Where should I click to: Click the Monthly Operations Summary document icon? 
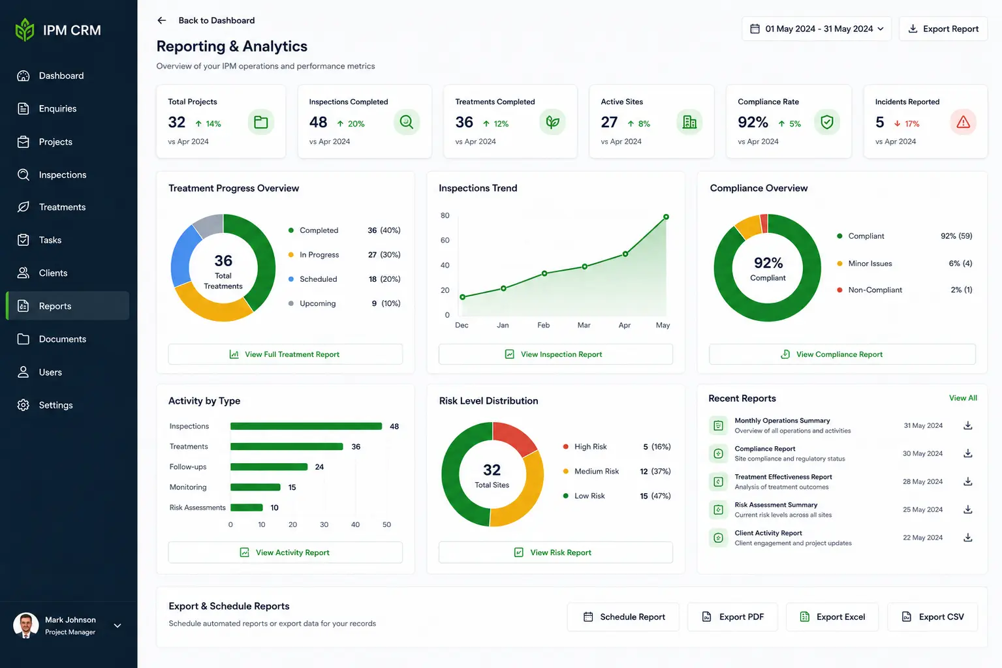(718, 425)
